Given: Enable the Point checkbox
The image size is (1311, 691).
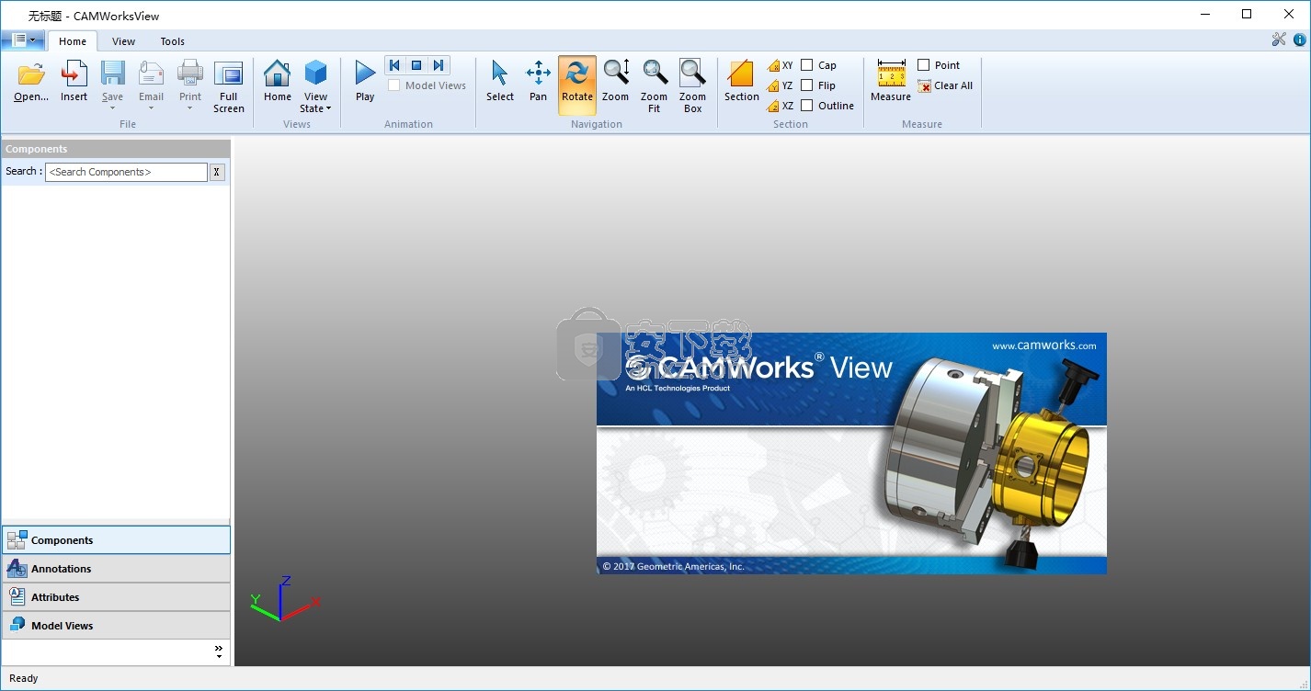Looking at the screenshot, I should click(x=924, y=65).
